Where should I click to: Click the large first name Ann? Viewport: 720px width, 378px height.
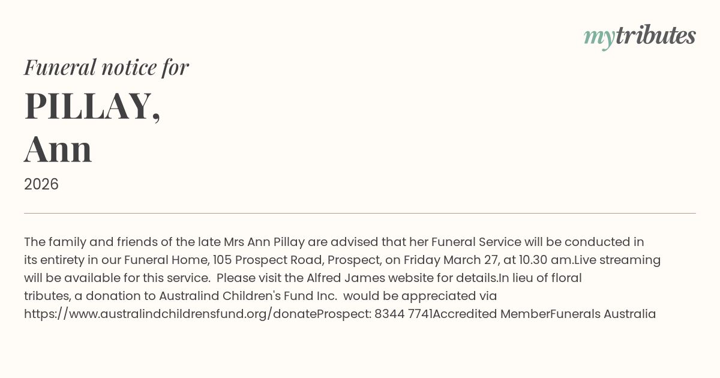(58, 149)
